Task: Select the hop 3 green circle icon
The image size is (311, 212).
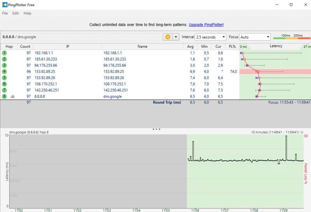Action: [x=4, y=65]
